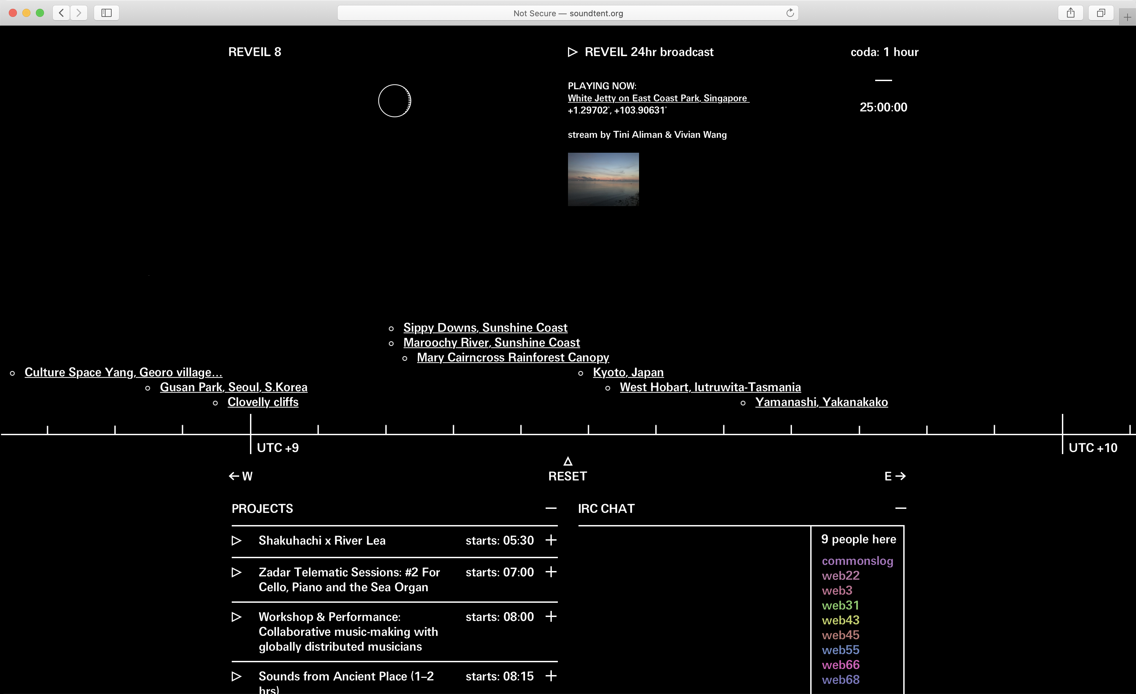The width and height of the screenshot is (1136, 694).
Task: Play the Workshop & Performance project
Action: (x=236, y=617)
